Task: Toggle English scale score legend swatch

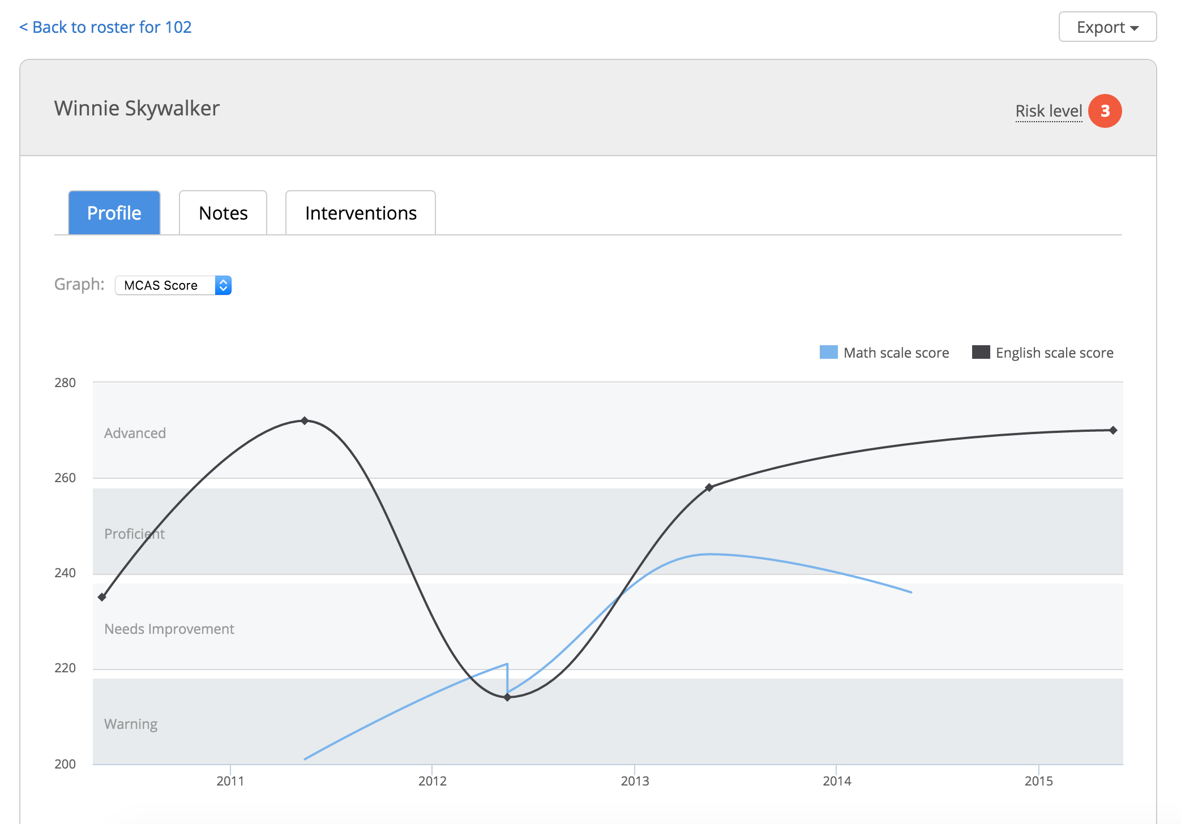Action: pos(981,353)
